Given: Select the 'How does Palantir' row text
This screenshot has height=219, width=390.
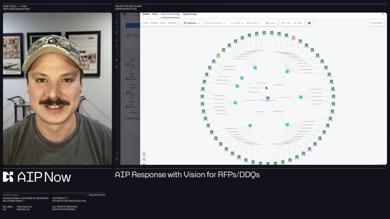Looking at the screenshot, I should click(x=133, y=78).
